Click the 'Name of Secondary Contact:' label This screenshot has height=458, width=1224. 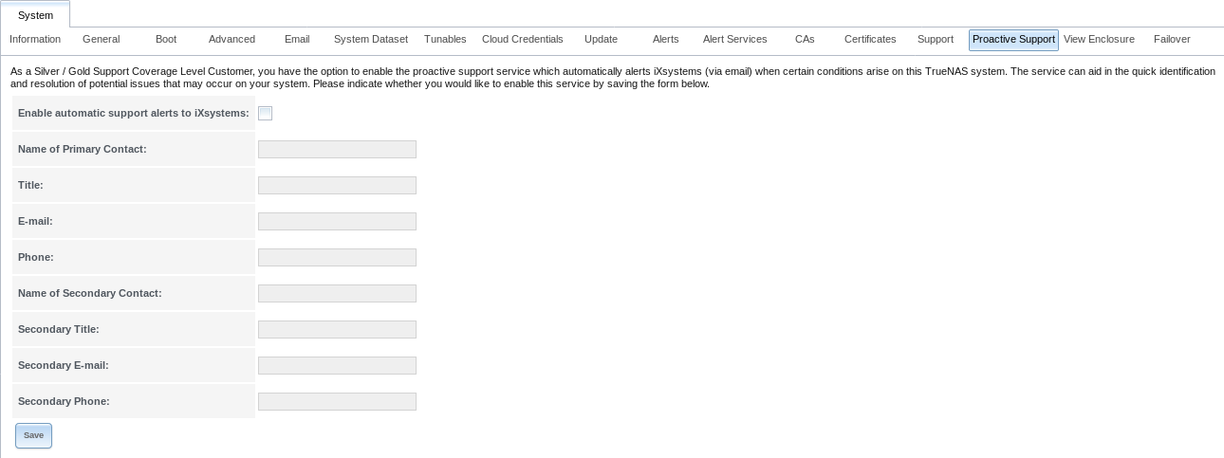[x=90, y=293]
